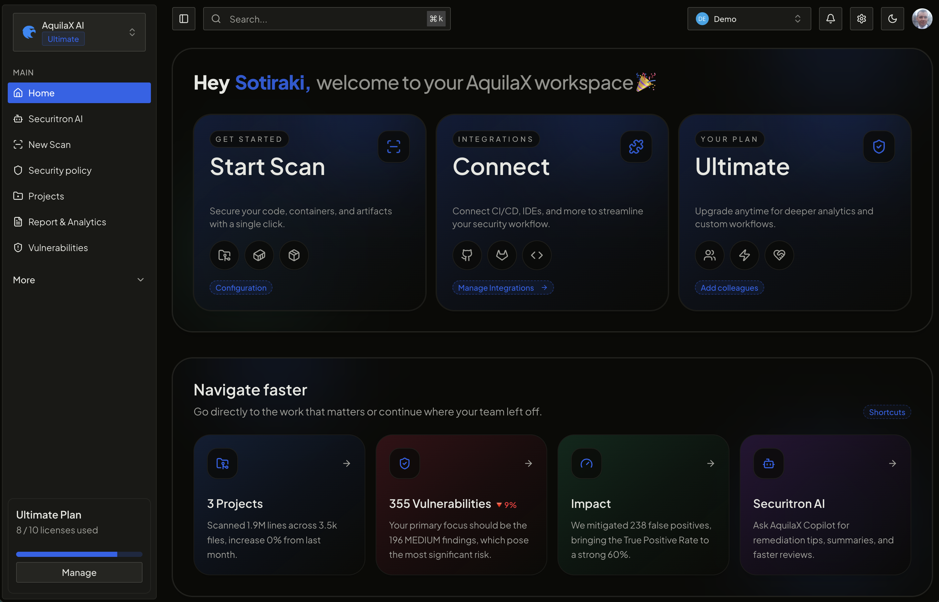This screenshot has height=602, width=939.
Task: Click the New Scan scanner icon
Action: coord(18,144)
